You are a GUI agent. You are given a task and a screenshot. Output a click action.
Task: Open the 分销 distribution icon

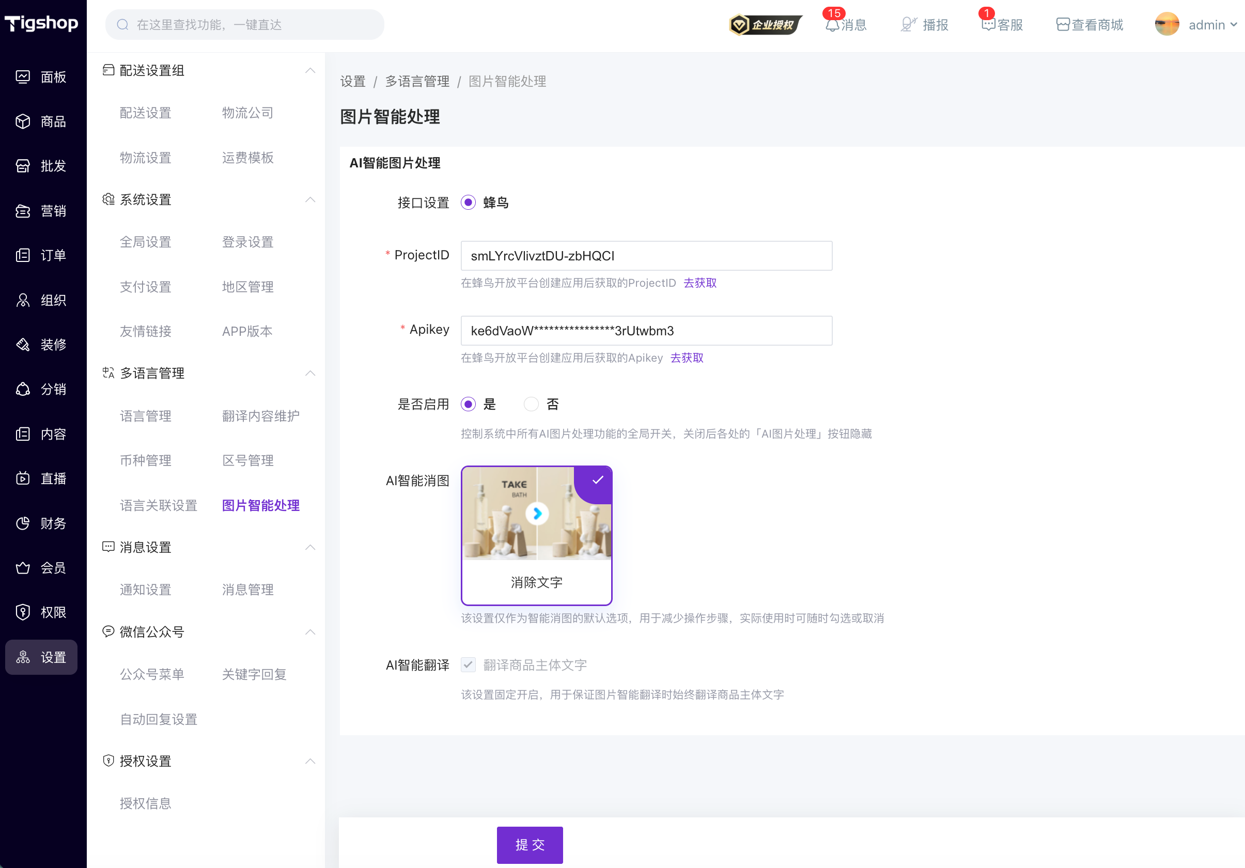click(23, 389)
